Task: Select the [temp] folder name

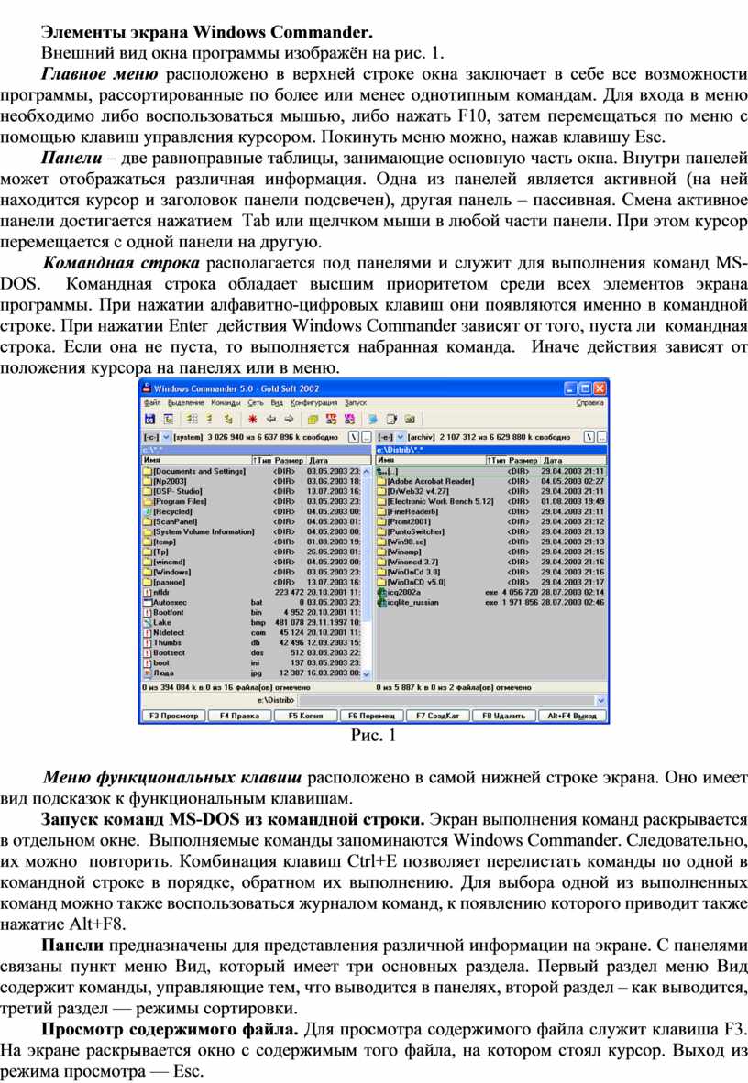Action: 164,542
